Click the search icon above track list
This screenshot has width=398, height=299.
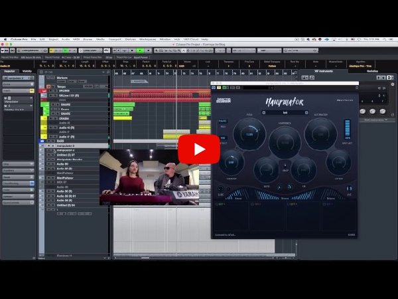coord(108,72)
